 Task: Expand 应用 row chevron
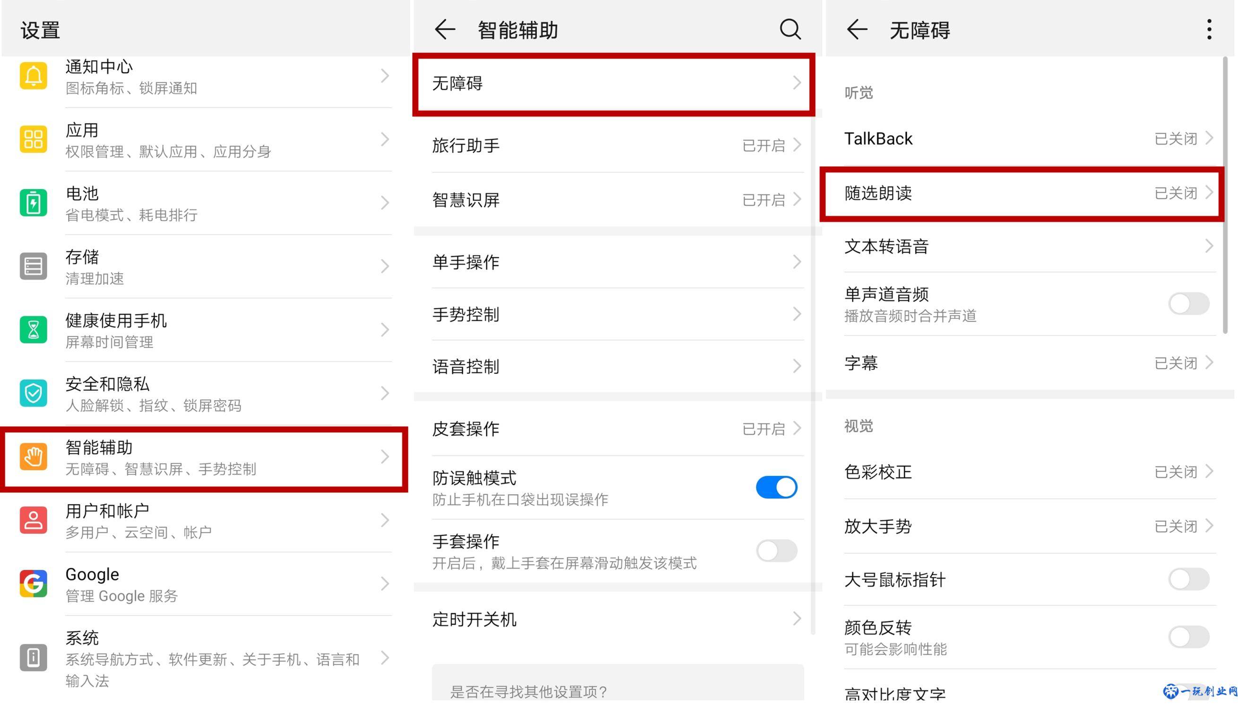coord(385,139)
